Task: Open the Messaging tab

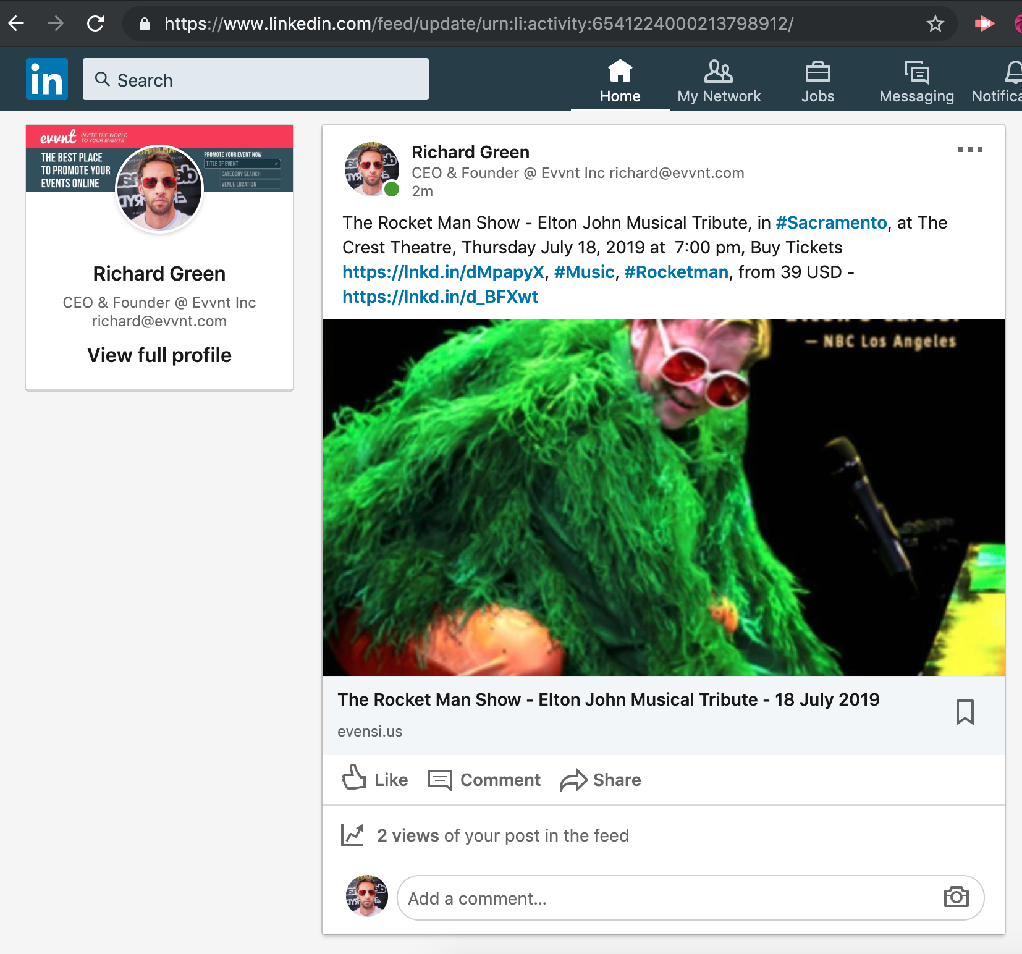Action: (x=916, y=82)
